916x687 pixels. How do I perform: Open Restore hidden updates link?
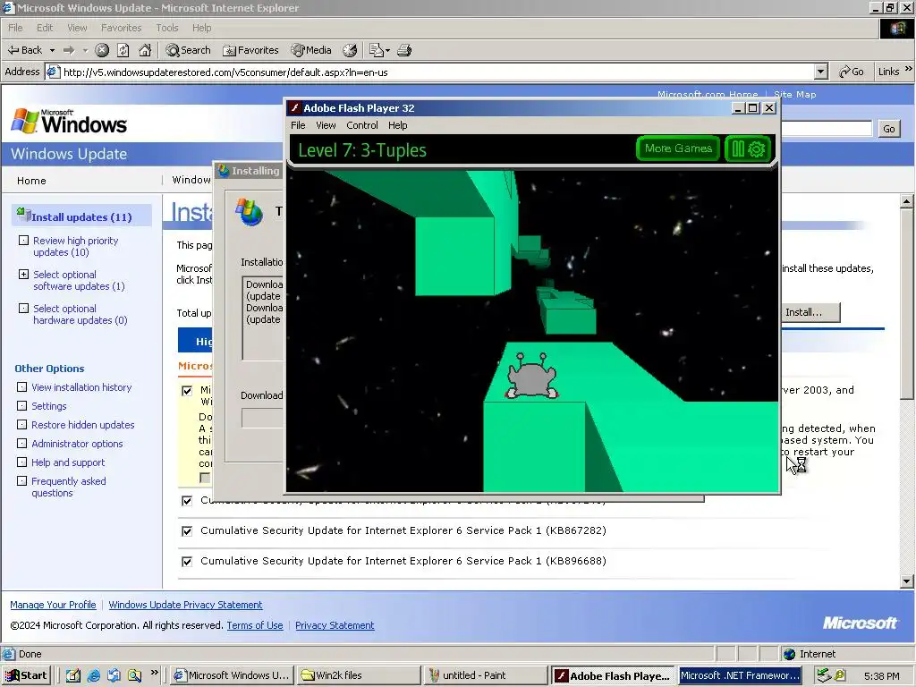[x=83, y=425]
